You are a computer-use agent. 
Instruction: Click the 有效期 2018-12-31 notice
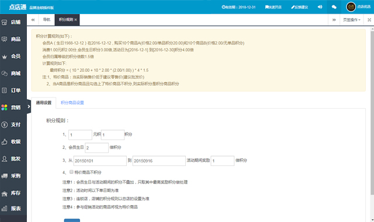pos(238,7)
